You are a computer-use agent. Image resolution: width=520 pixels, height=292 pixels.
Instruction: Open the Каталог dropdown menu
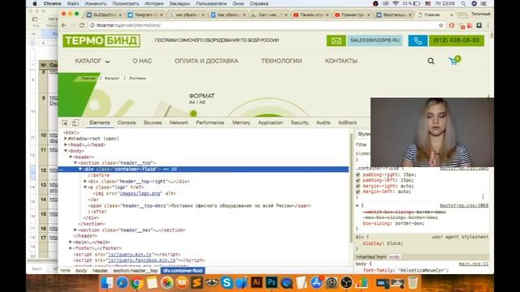(93, 61)
